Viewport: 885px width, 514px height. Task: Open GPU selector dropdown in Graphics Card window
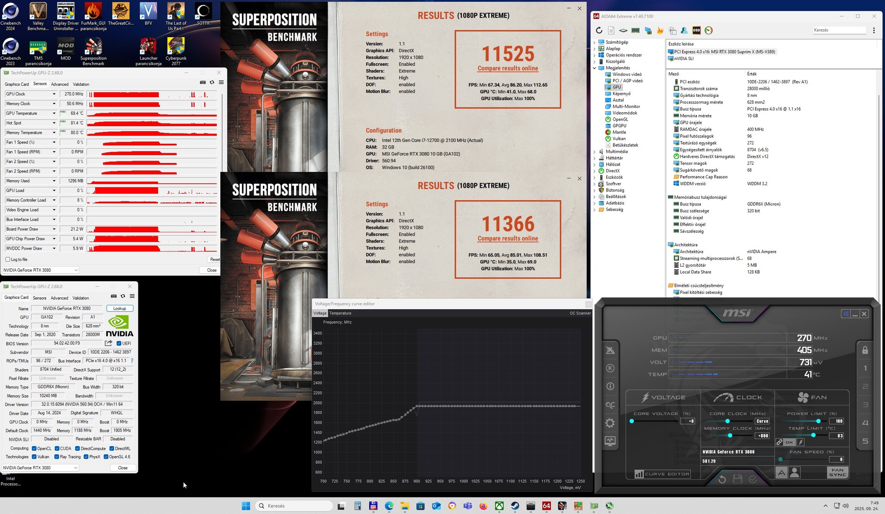(x=41, y=468)
